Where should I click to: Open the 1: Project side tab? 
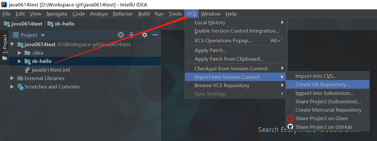click(x=5, y=45)
